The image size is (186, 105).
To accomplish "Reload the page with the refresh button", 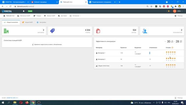I will coord(10,6).
